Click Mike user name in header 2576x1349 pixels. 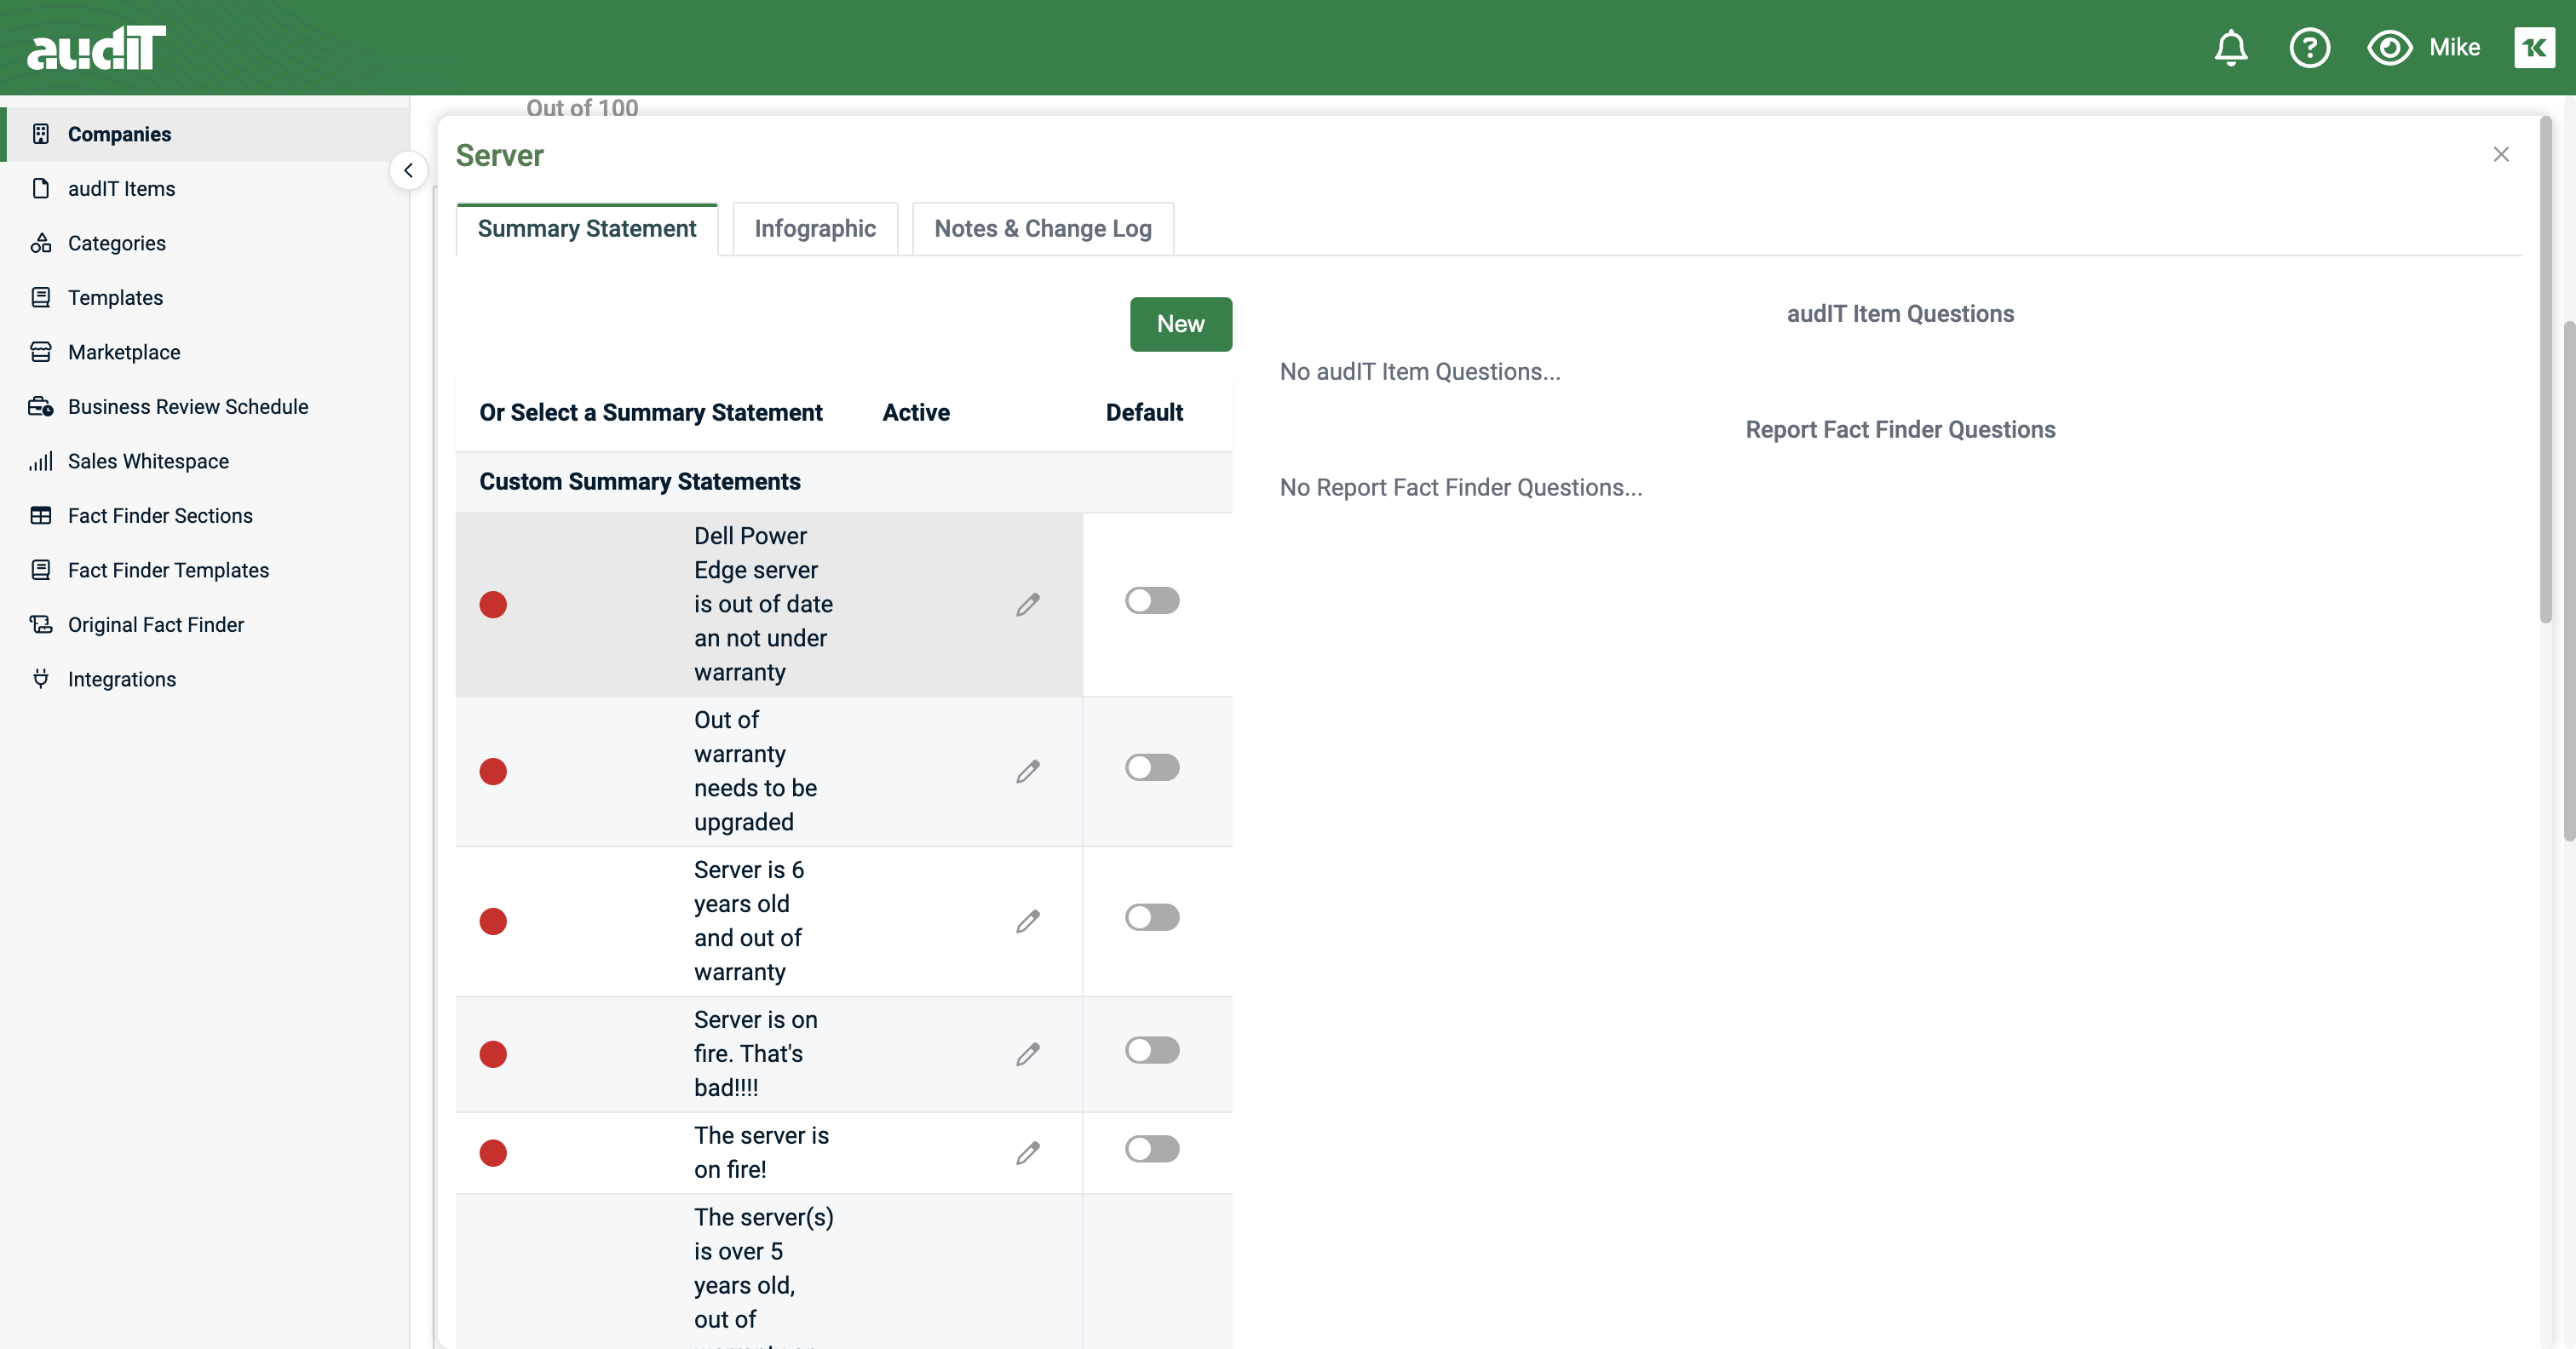click(x=2454, y=47)
